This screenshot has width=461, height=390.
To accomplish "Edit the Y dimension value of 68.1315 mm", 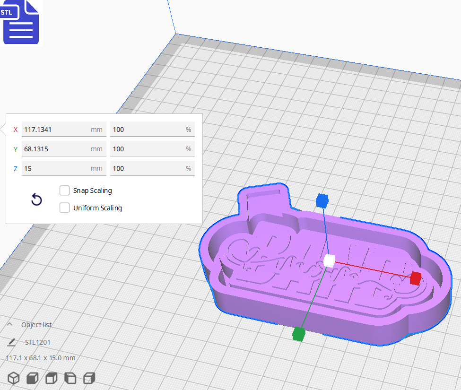I will (x=64, y=148).
